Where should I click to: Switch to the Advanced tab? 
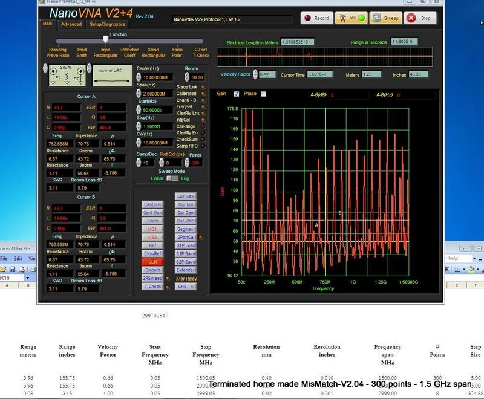71,24
